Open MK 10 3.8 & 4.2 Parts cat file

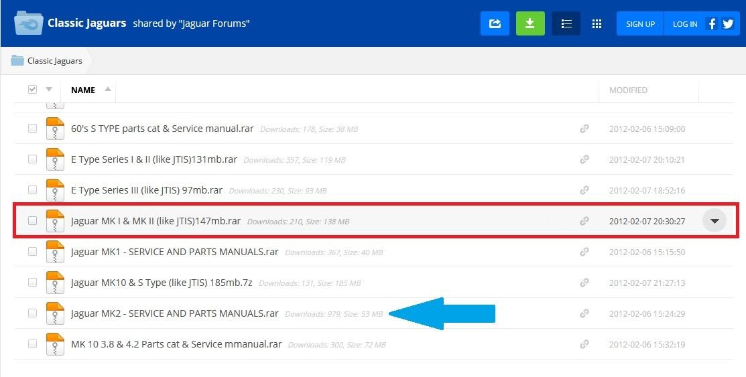pos(176,344)
